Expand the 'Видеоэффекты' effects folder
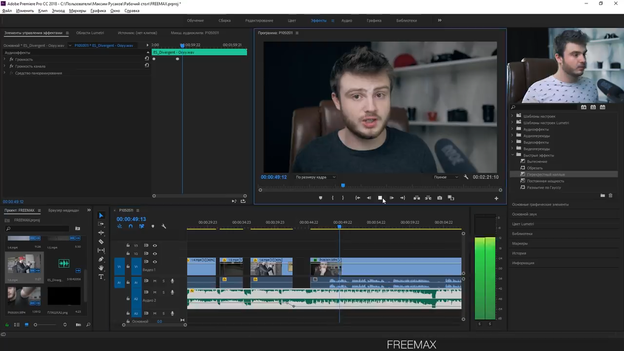The width and height of the screenshot is (624, 351). 513,142
